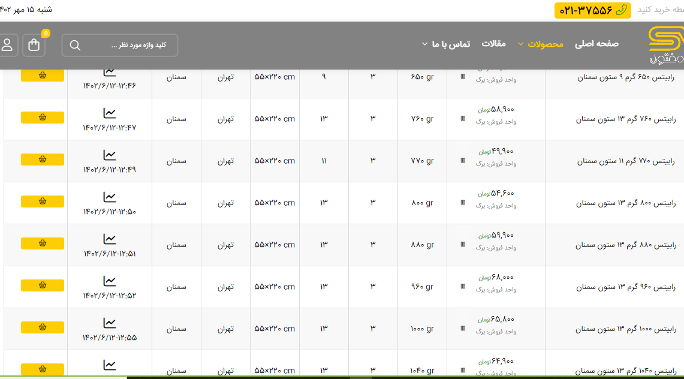
Task: Expand the تماس با ما (Contact us) dropdown
Action: 445,44
